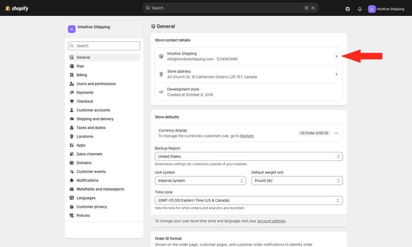The image size is (412, 247).
Task: Click the Languages icon in sidebar
Action: pos(71,198)
